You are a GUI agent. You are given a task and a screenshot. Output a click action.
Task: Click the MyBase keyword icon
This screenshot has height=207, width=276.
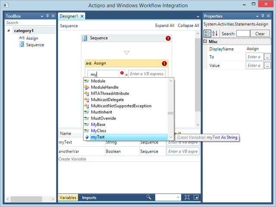pos(86,125)
